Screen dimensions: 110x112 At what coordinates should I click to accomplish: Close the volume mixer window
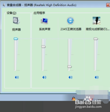click(108, 5)
